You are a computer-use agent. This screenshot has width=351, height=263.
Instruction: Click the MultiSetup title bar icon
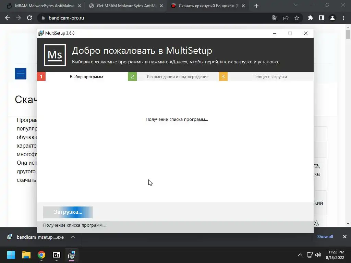tap(41, 33)
